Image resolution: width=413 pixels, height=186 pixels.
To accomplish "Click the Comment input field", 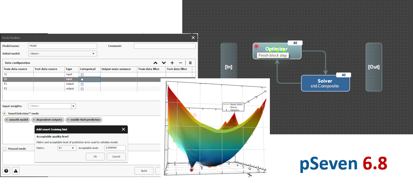I will (x=165, y=46).
